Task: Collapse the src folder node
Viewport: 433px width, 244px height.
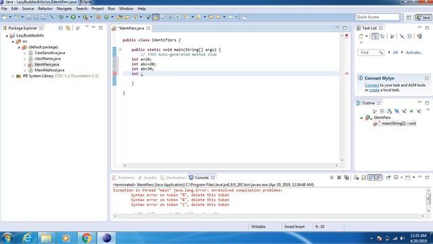Action: click(13, 41)
